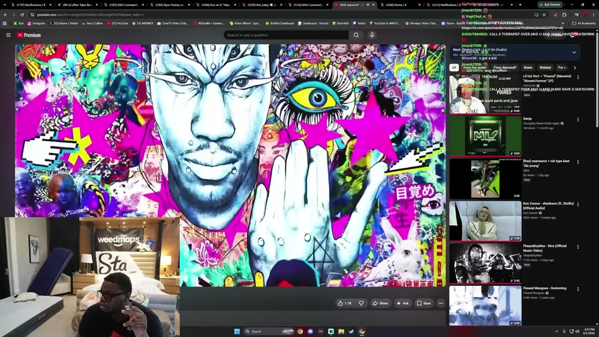Open Chrome's three-dot menu
The image size is (599, 337).
[594, 15]
